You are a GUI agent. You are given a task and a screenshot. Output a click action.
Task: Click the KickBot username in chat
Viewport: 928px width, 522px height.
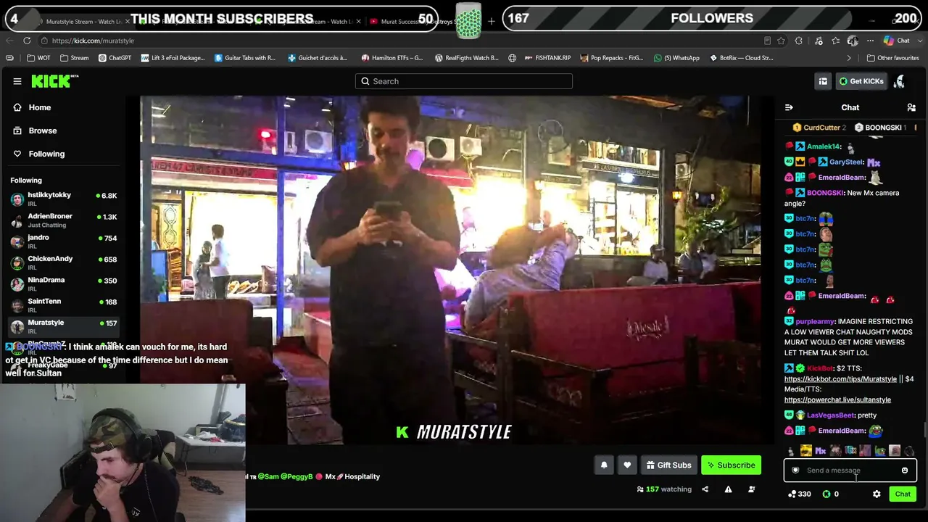click(x=819, y=368)
